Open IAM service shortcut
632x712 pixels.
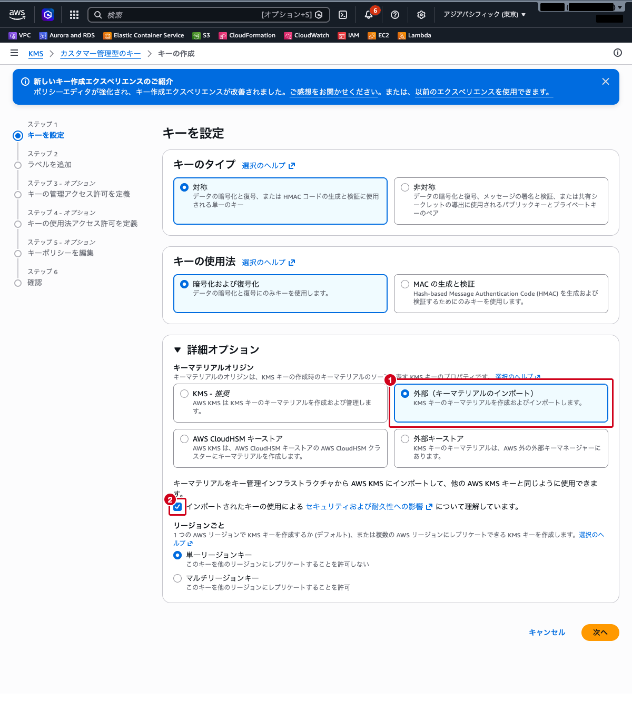(x=349, y=35)
